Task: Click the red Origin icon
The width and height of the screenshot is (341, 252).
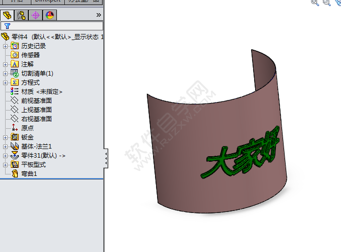Action: click(15, 128)
